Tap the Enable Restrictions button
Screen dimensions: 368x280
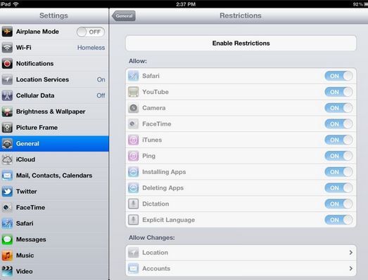pyautogui.click(x=241, y=43)
